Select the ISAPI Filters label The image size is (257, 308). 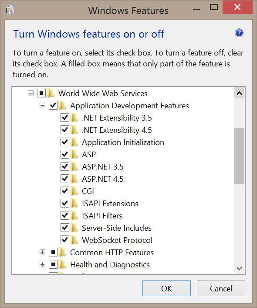(102, 216)
